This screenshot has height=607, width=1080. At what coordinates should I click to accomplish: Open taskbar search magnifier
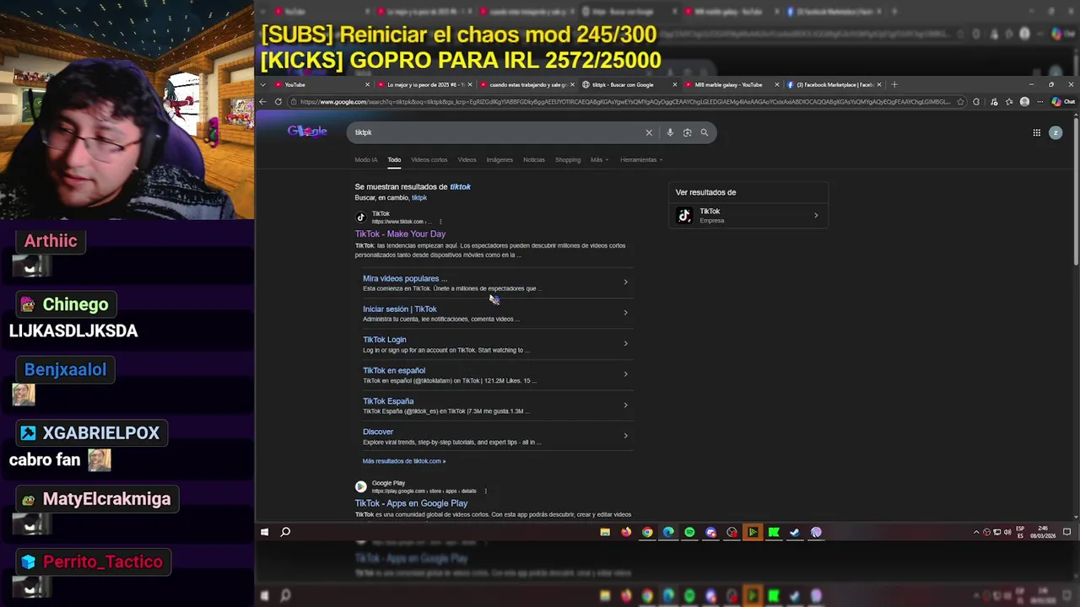[285, 532]
